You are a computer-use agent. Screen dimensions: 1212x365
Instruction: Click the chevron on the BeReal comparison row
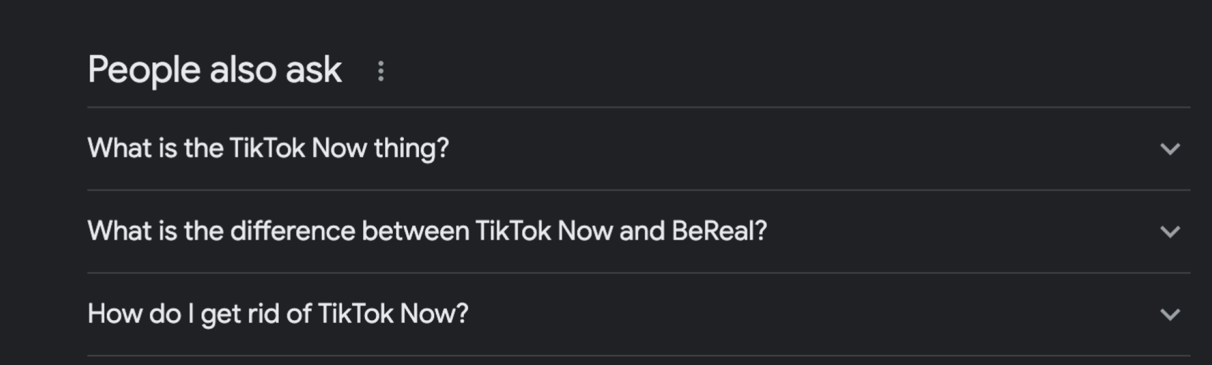[1170, 231]
